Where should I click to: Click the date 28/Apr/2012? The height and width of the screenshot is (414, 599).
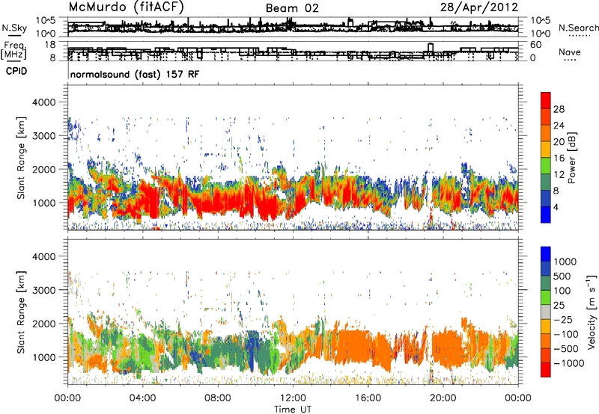click(x=479, y=7)
